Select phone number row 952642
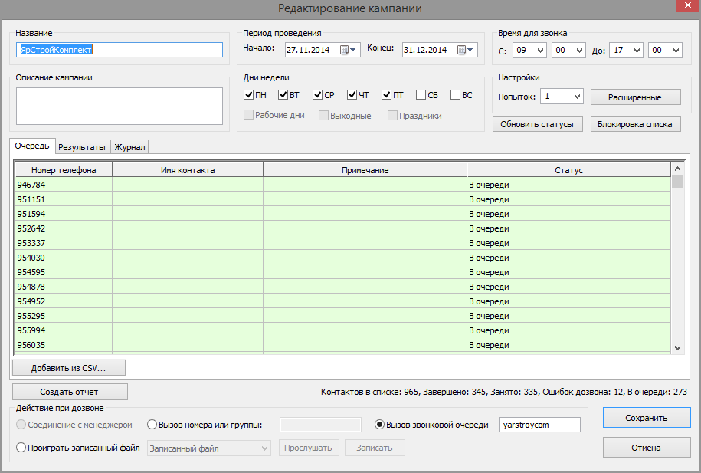The image size is (701, 473). pos(343,228)
